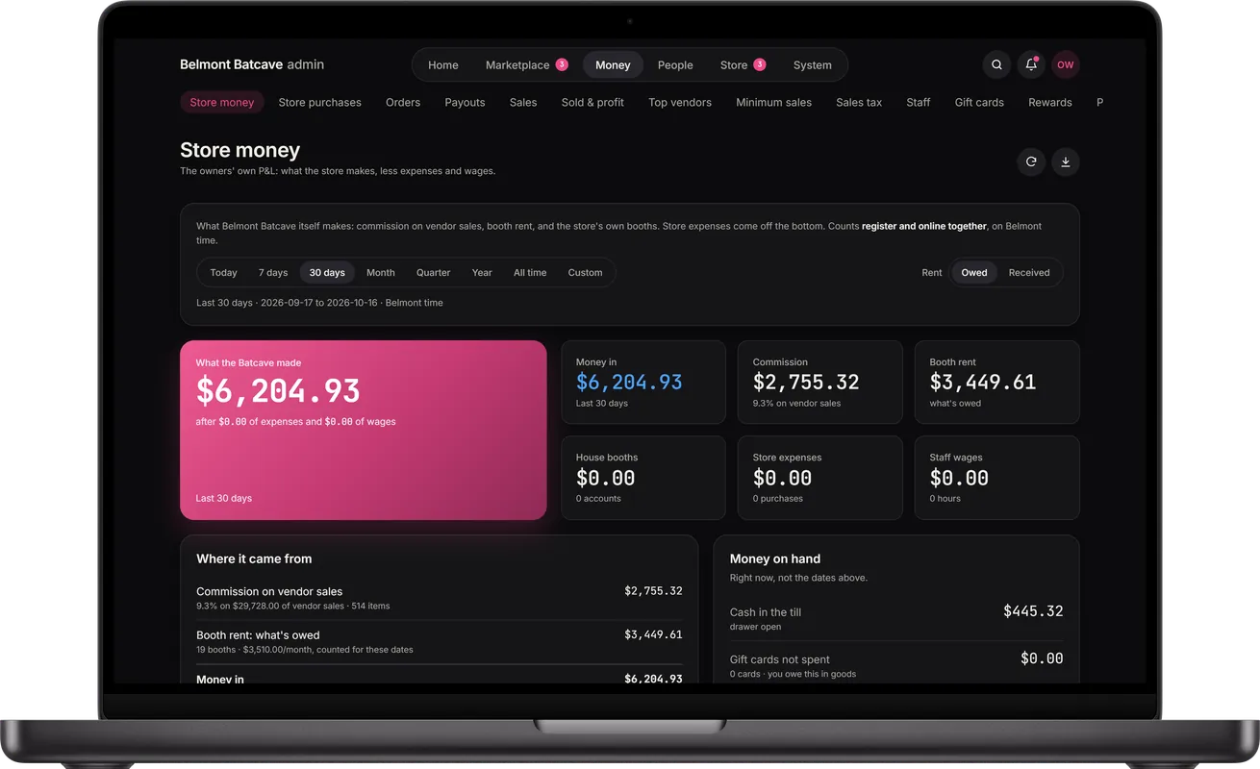Click the refresh icon beside Store money
This screenshot has height=769, width=1260.
tap(1031, 161)
